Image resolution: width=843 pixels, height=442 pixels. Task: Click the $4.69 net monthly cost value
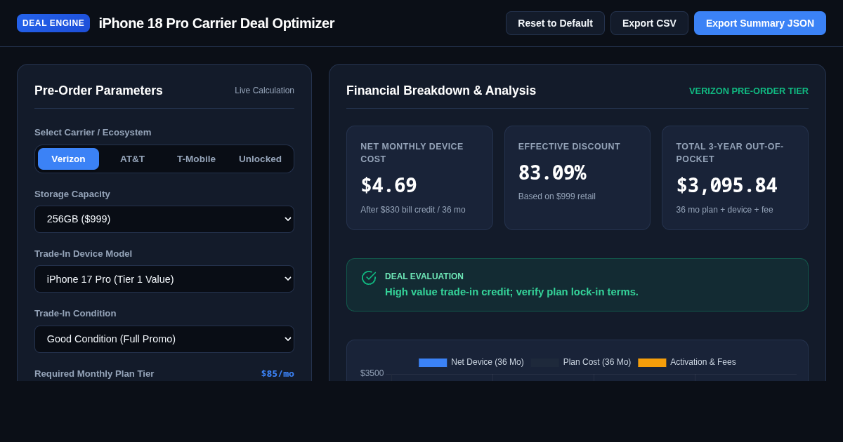pos(388,185)
